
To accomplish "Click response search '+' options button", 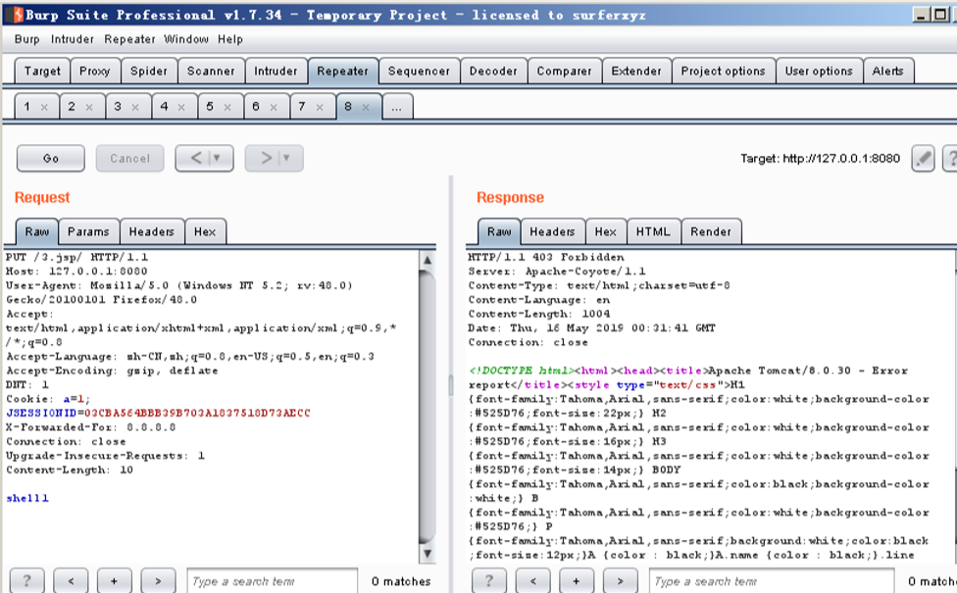I will pos(577,581).
